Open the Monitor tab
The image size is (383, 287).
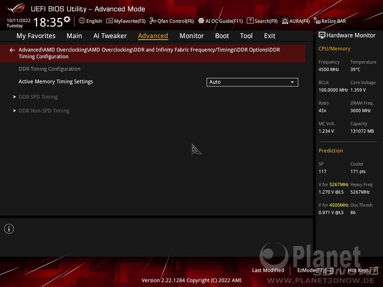click(x=191, y=36)
